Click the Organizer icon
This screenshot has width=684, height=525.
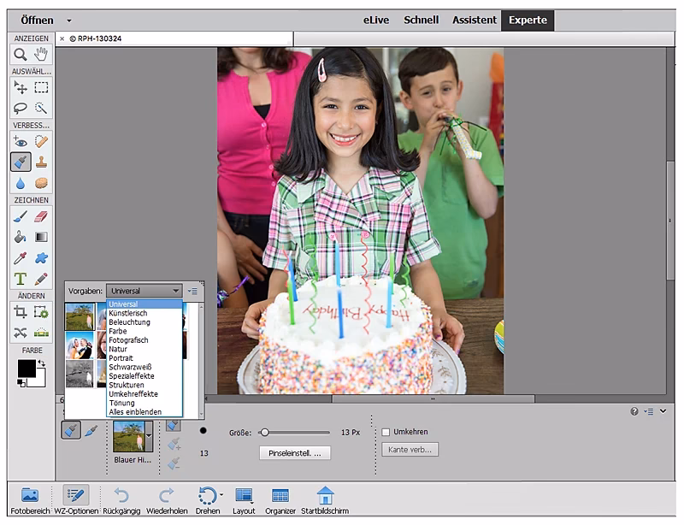point(280,497)
